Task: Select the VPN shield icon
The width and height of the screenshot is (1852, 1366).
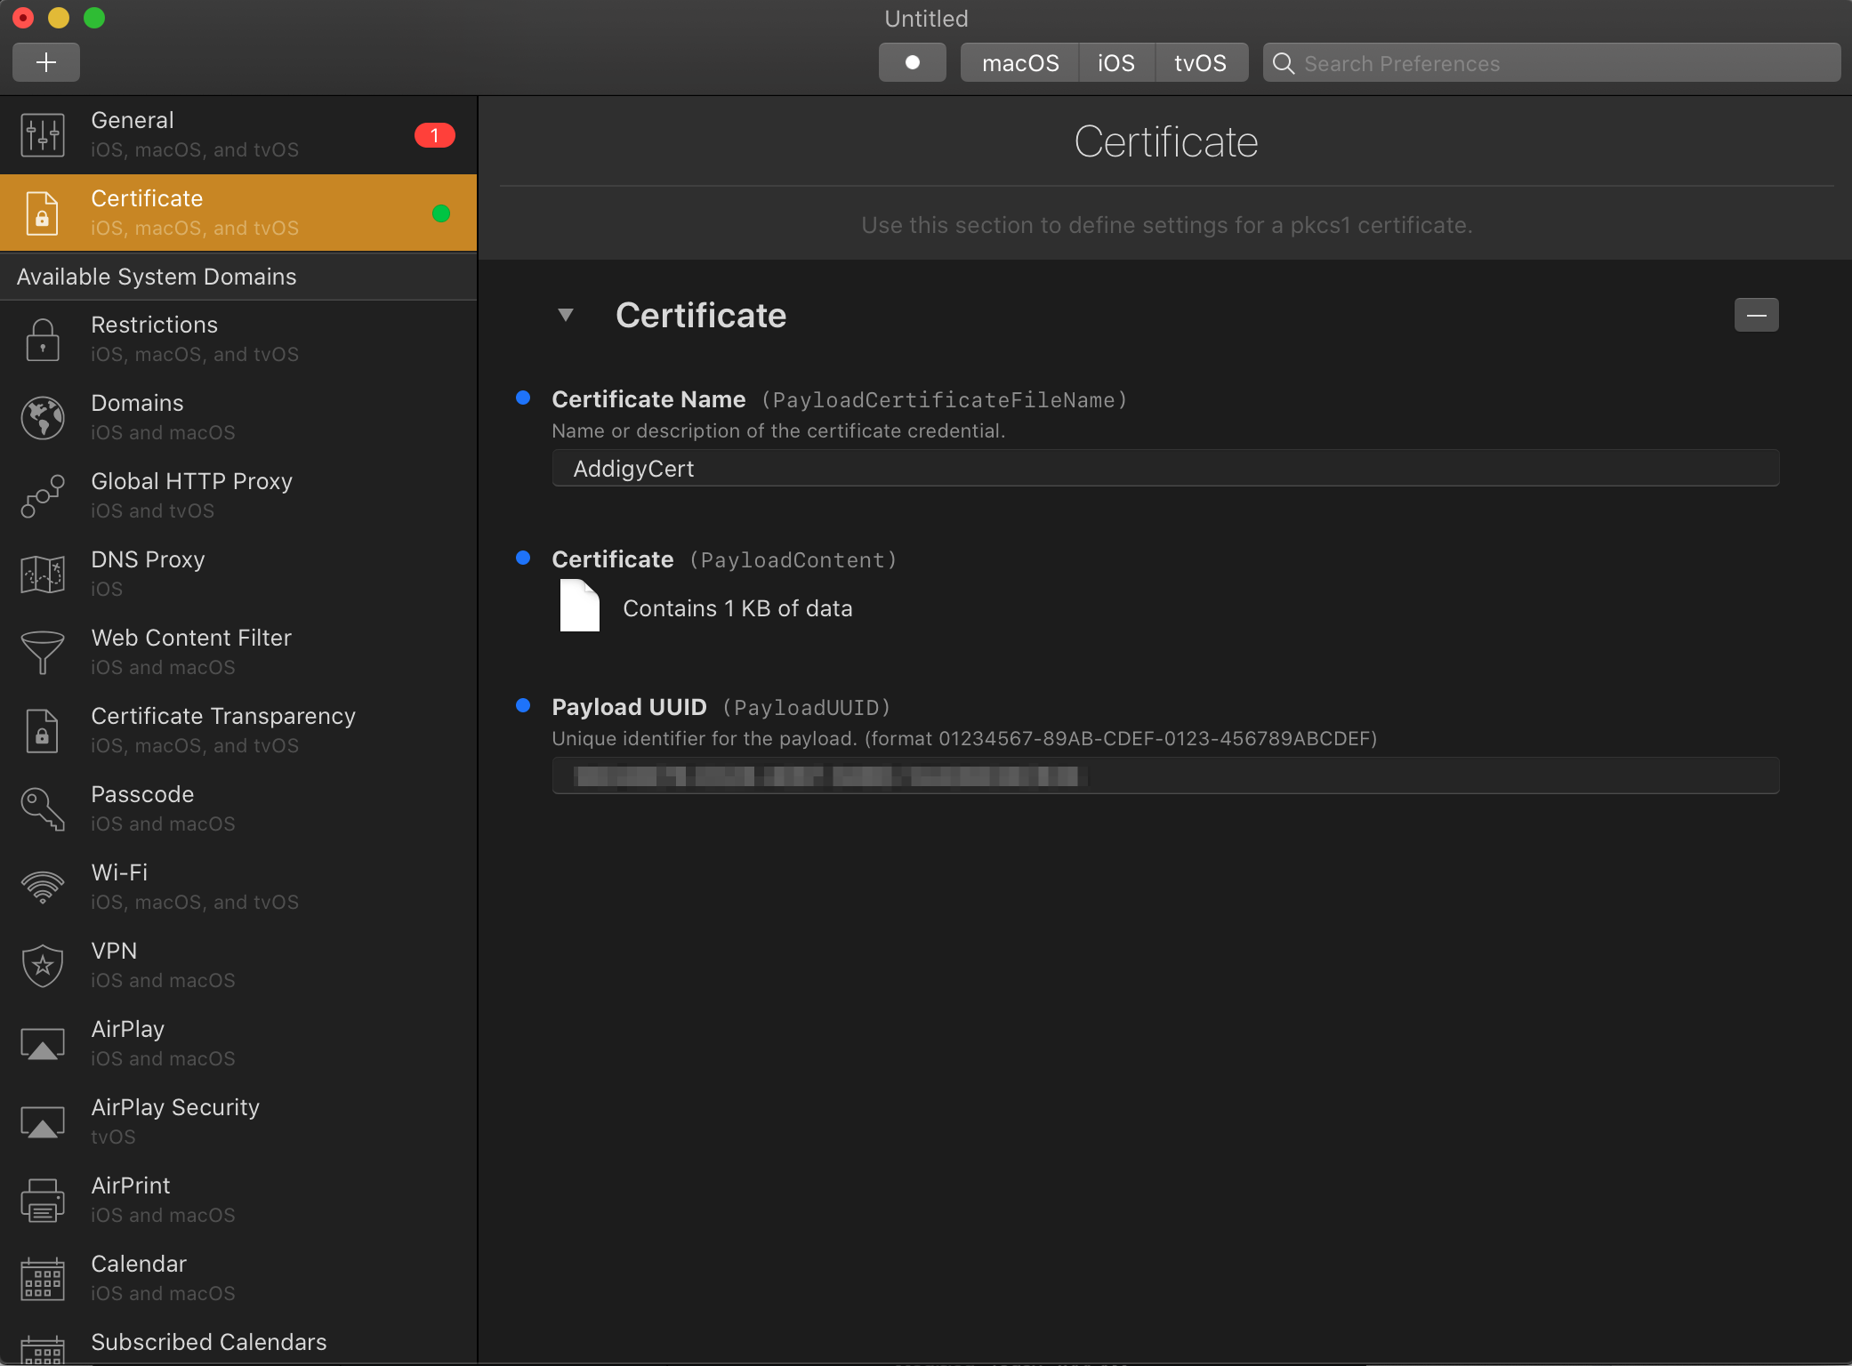Action: [43, 966]
